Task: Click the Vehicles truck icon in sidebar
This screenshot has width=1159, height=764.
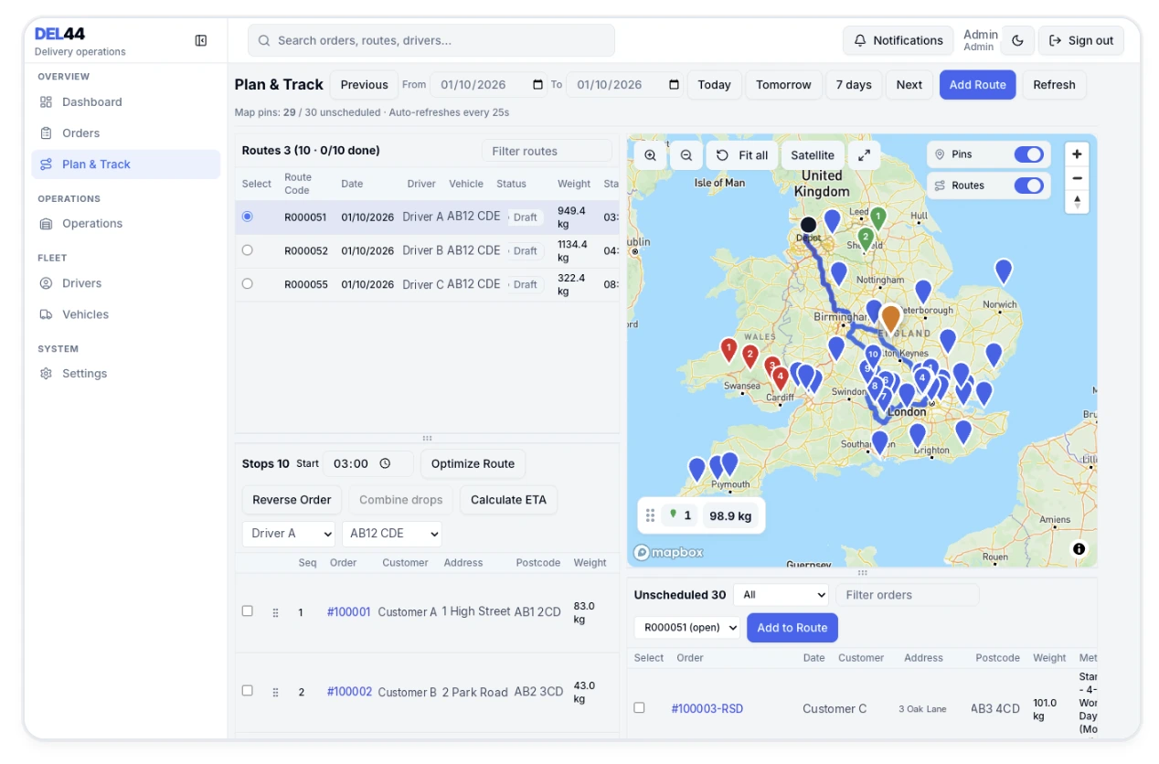Action: (x=46, y=314)
